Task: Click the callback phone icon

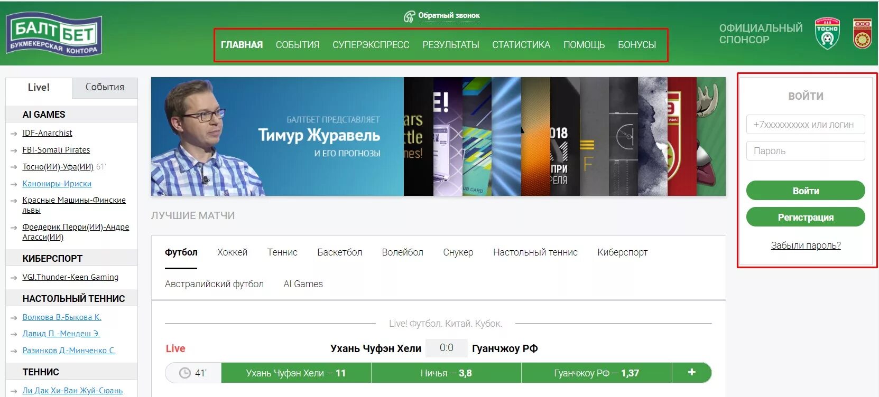Action: click(409, 16)
